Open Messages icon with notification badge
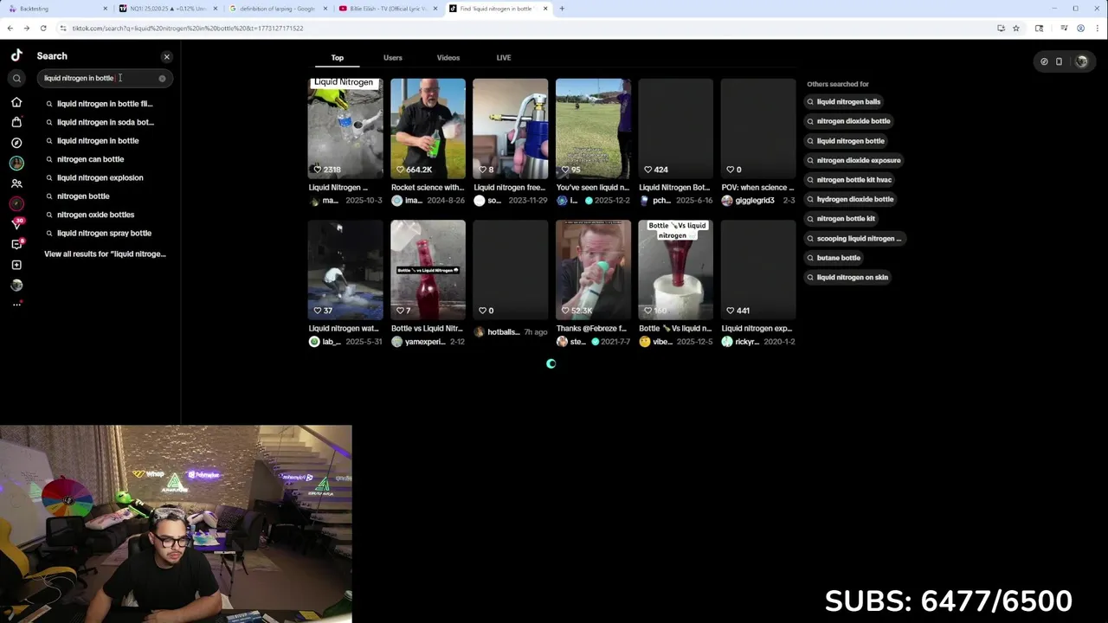The height and width of the screenshot is (623, 1108). (x=16, y=245)
